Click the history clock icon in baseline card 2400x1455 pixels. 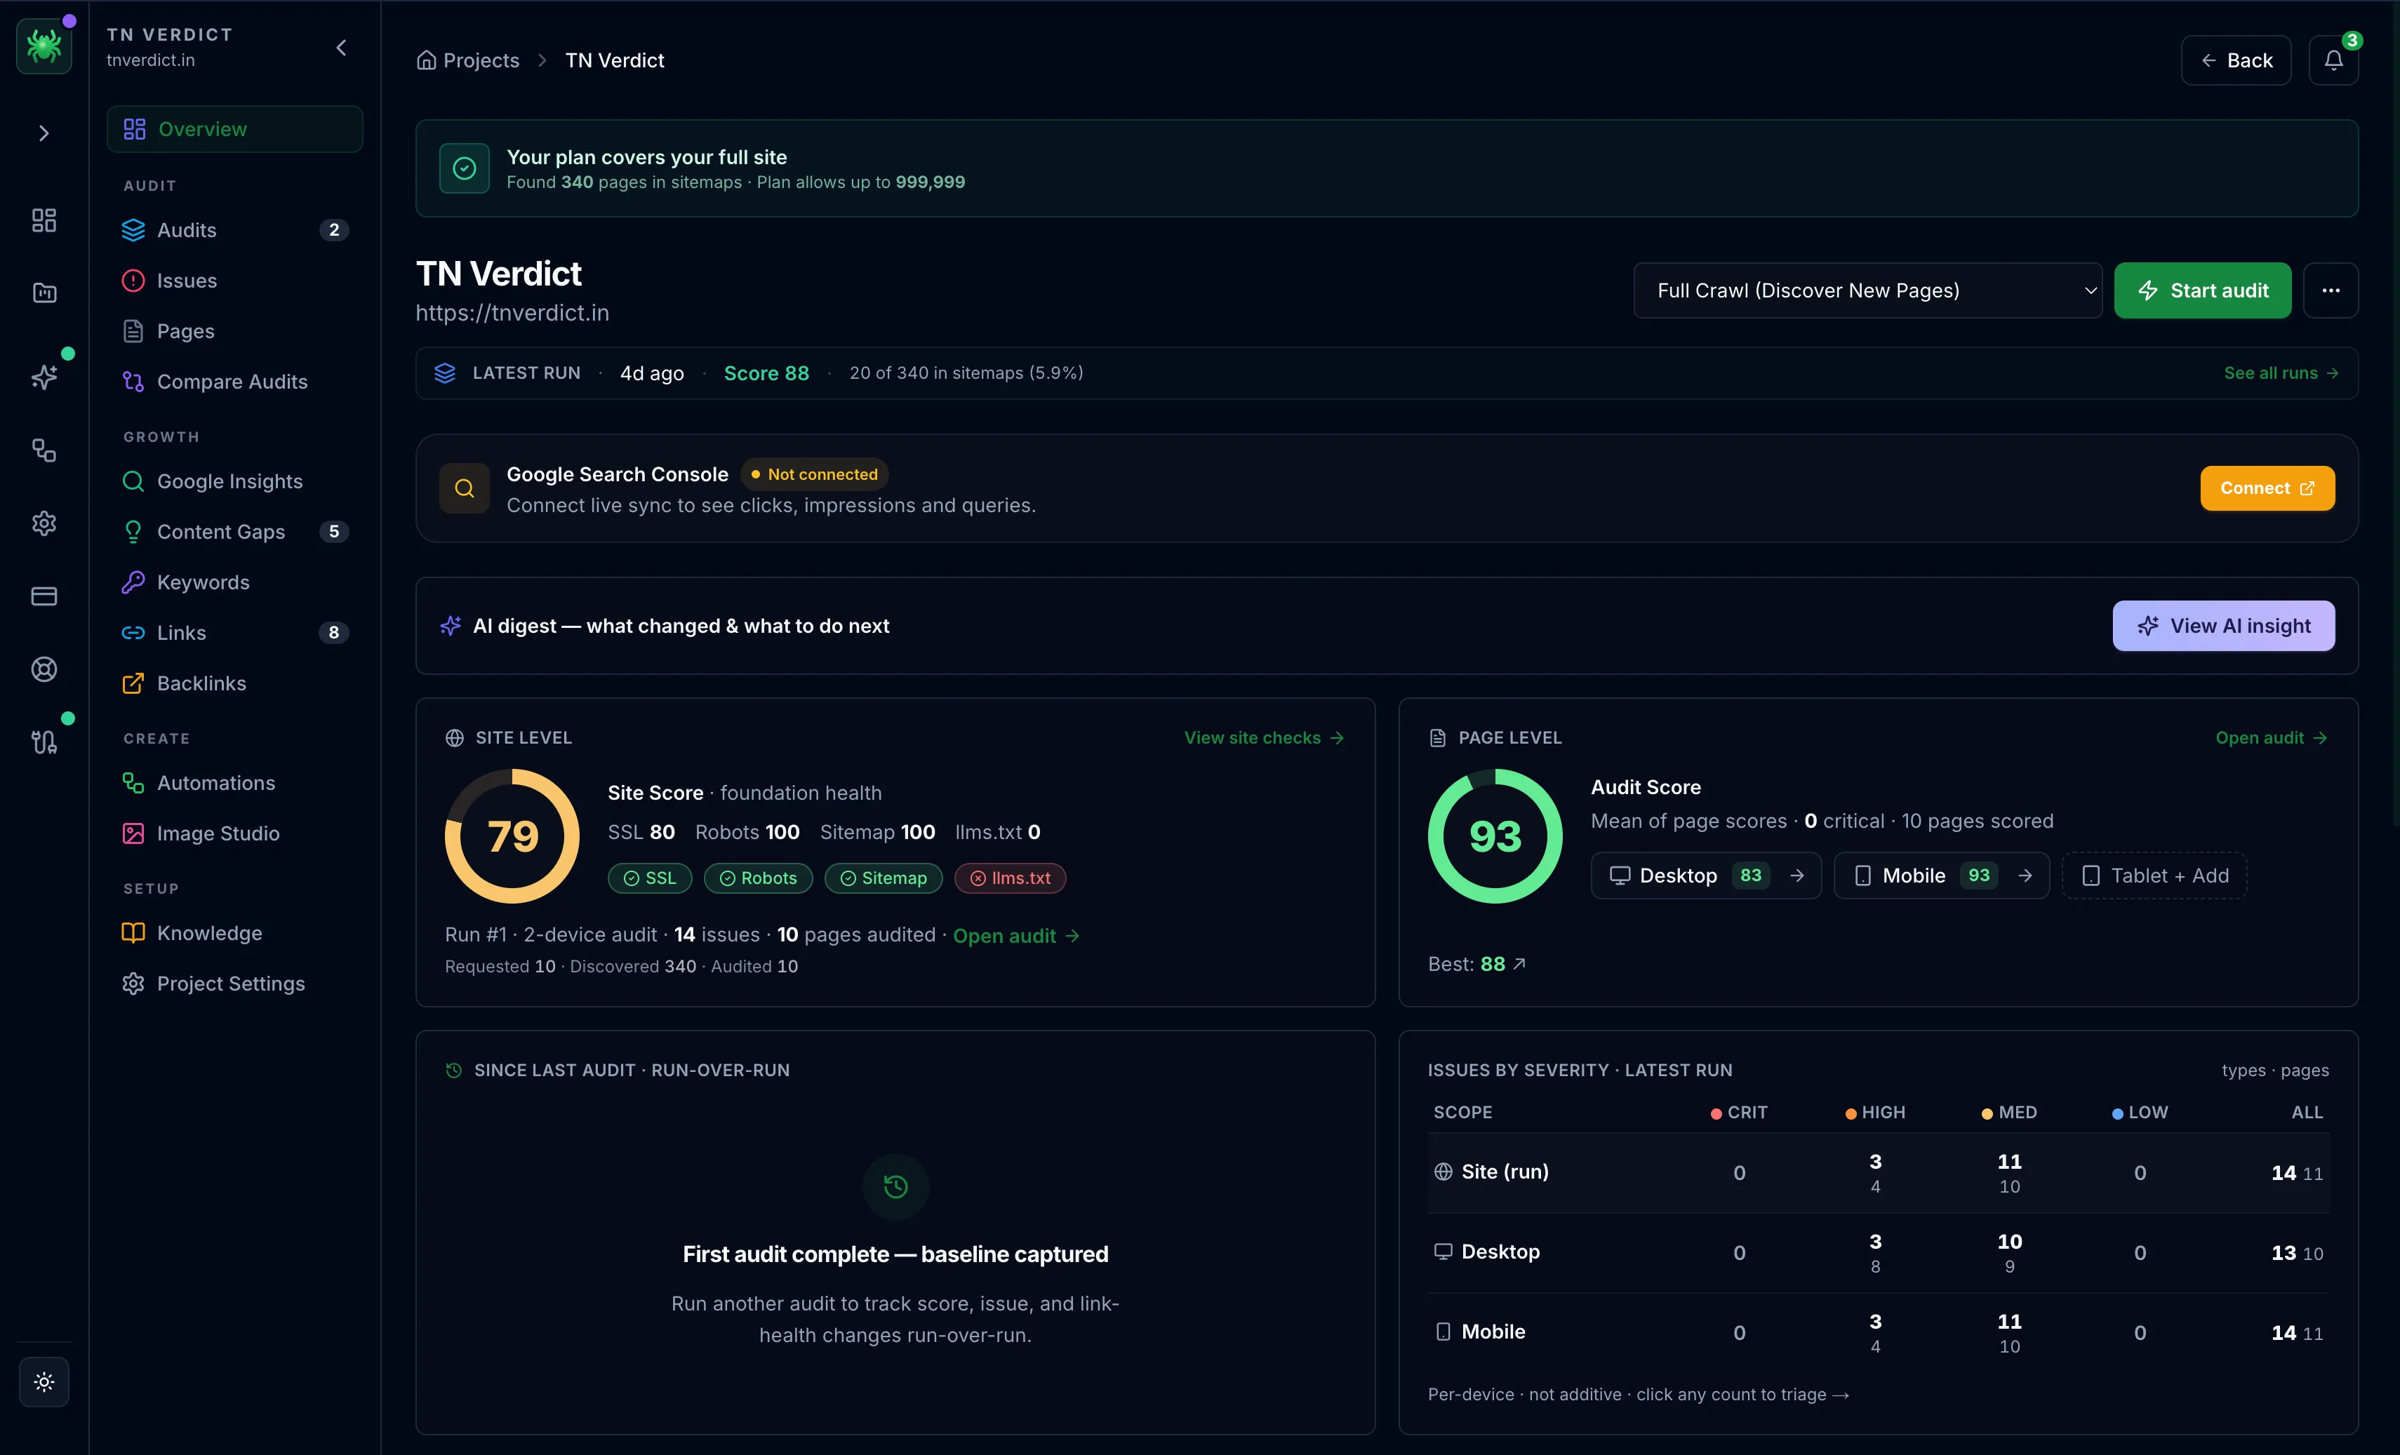coord(895,1186)
